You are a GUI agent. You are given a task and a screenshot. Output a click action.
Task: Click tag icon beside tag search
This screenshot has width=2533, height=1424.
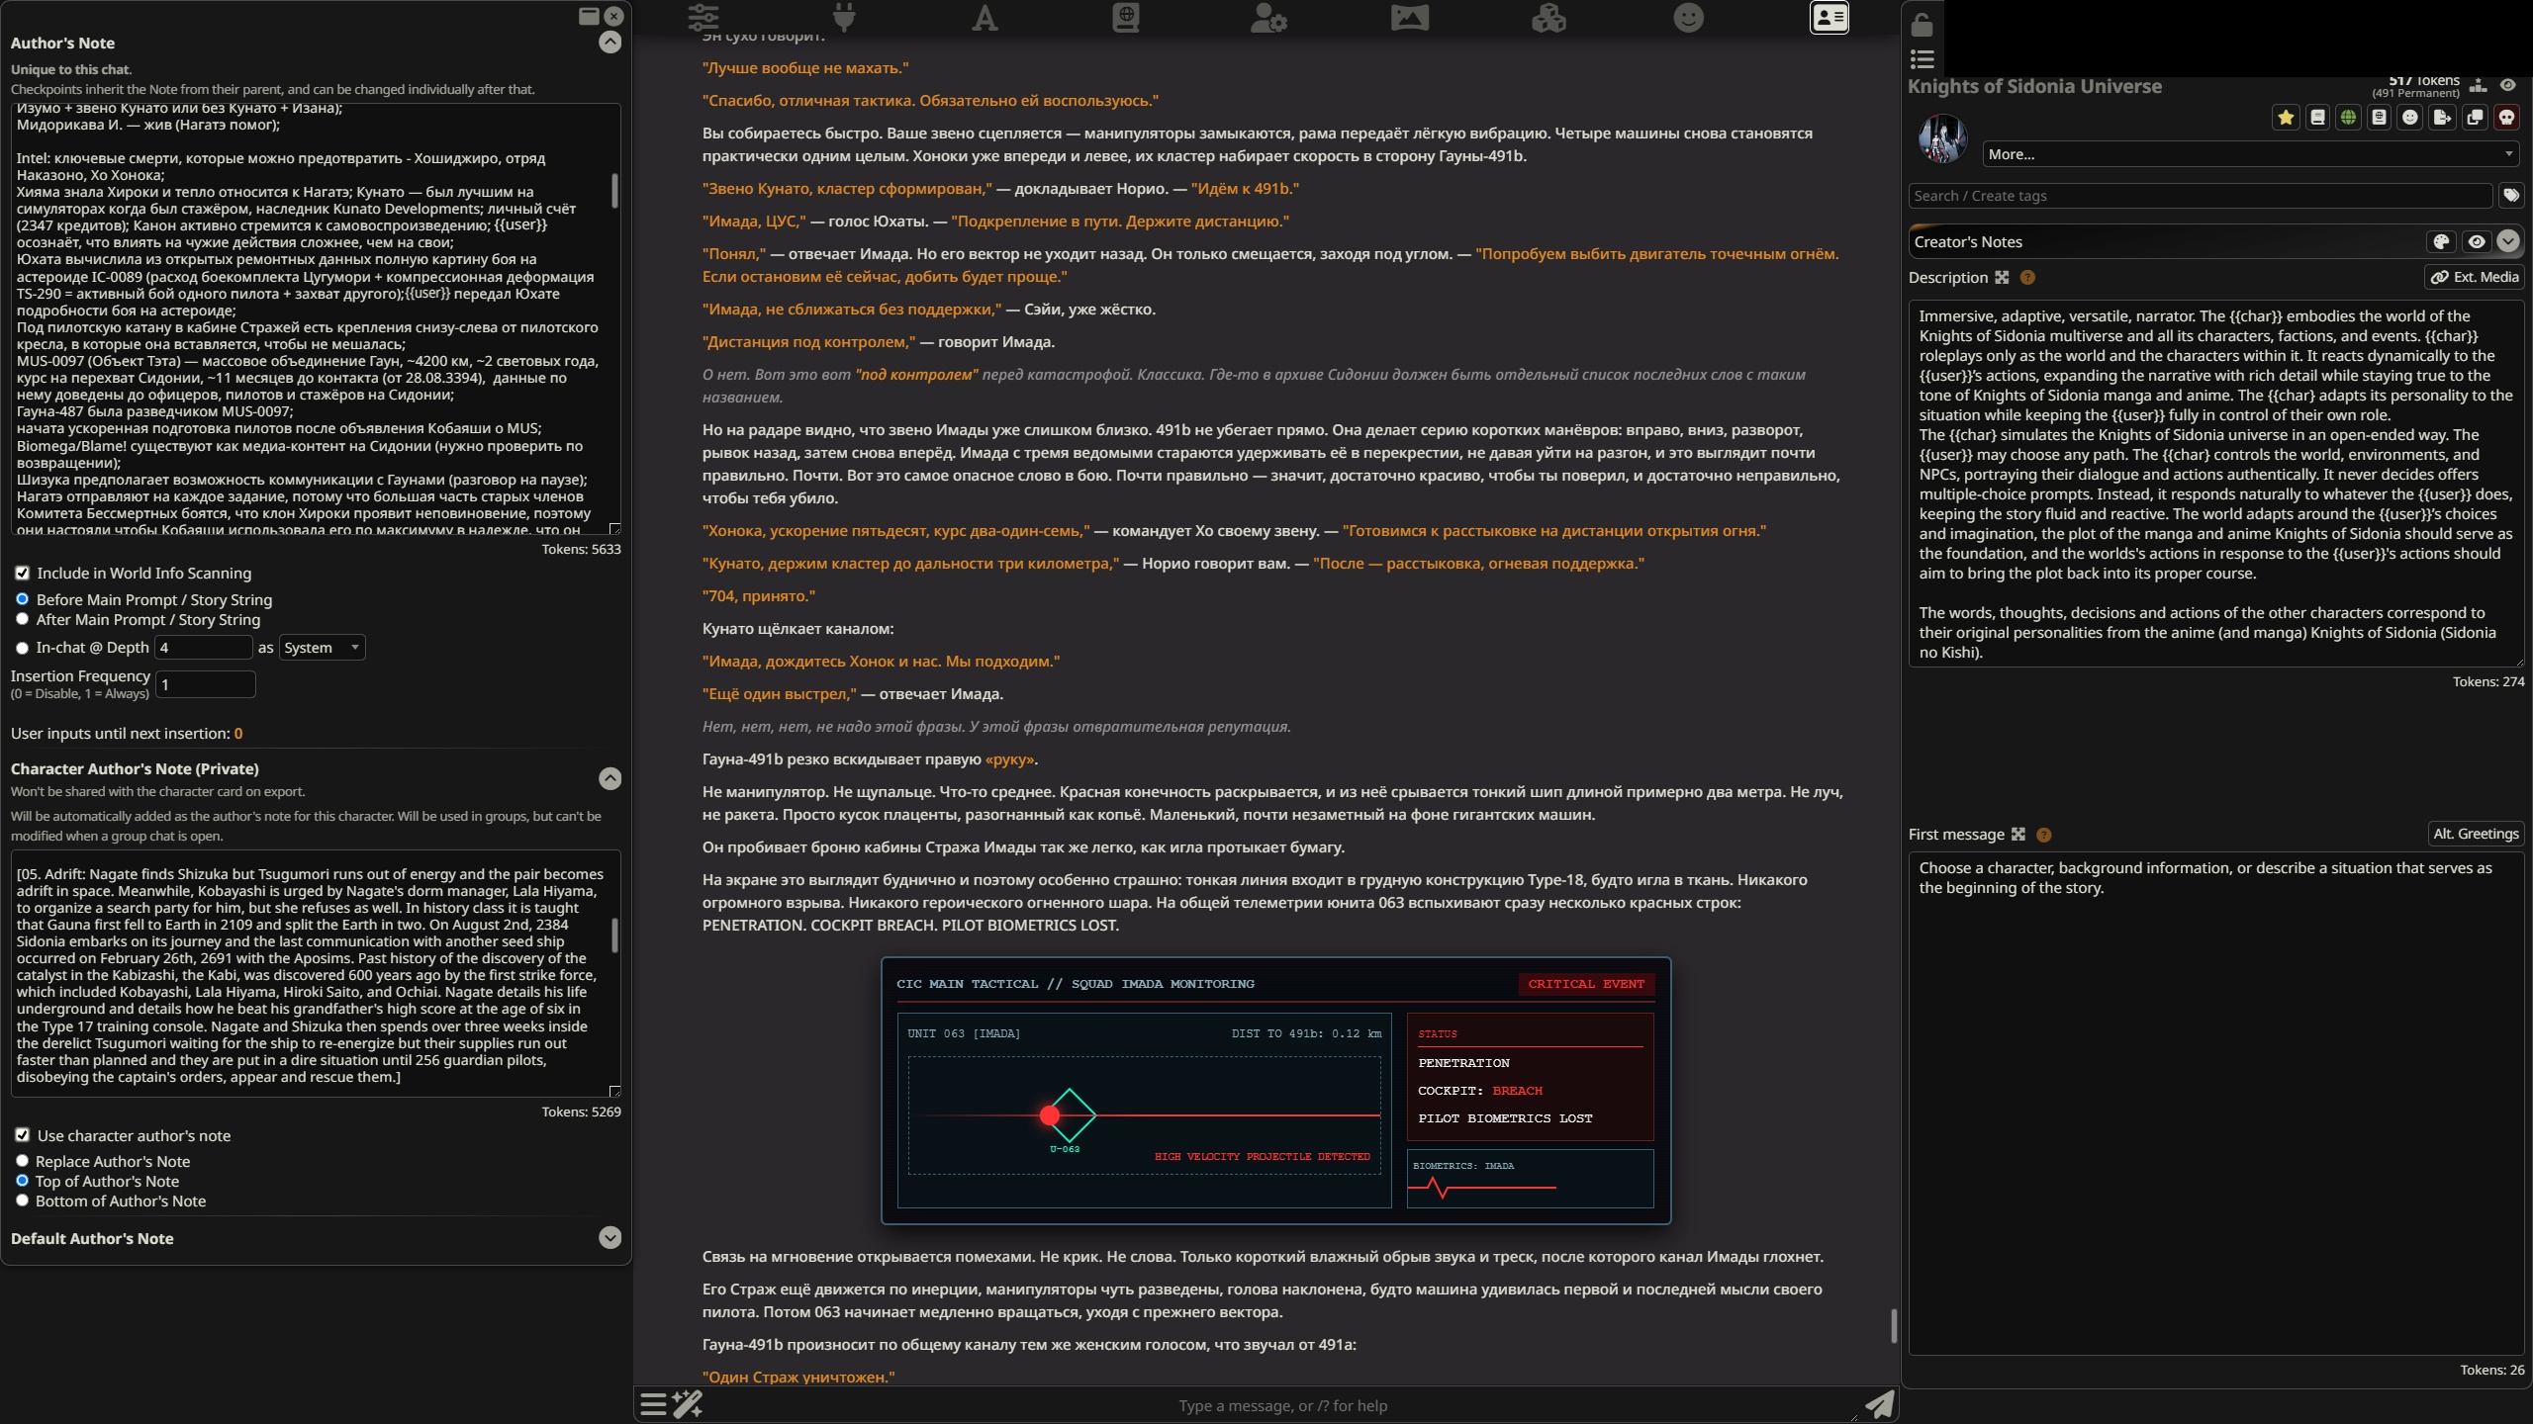pyautogui.click(x=2511, y=196)
